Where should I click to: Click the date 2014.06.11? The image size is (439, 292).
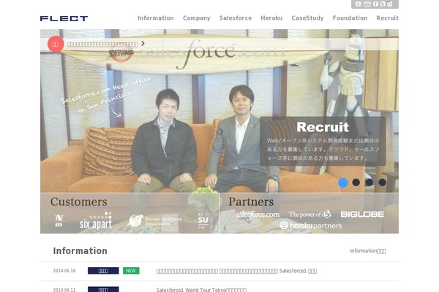(x=64, y=290)
